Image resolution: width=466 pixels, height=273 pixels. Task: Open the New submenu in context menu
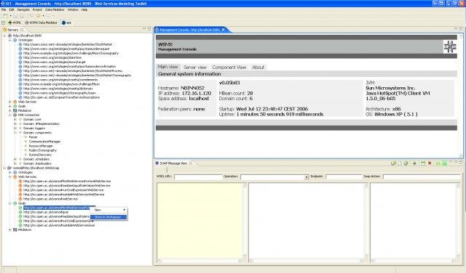click(108, 210)
